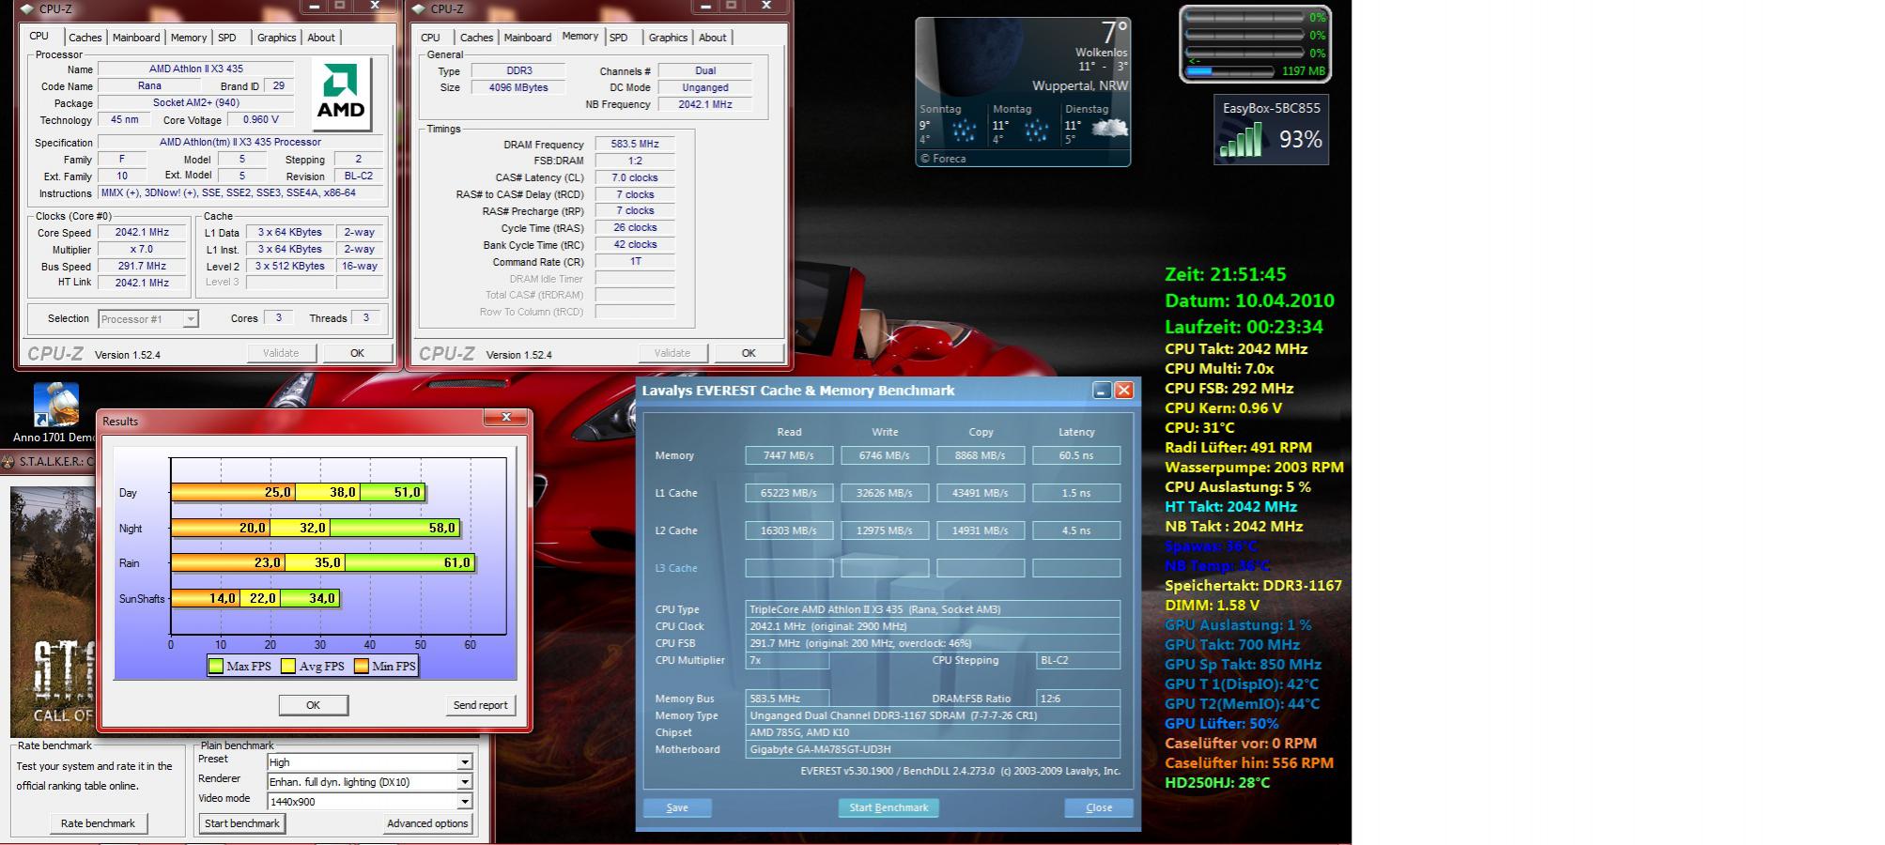Click the CAS# Latency value 7.0 clocks
Screen dimensions: 1885x845
coord(635,177)
